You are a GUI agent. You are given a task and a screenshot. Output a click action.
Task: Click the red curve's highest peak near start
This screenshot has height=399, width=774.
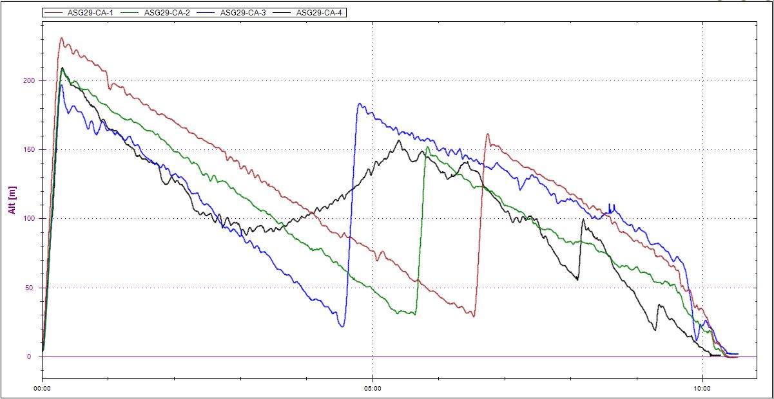coord(61,38)
